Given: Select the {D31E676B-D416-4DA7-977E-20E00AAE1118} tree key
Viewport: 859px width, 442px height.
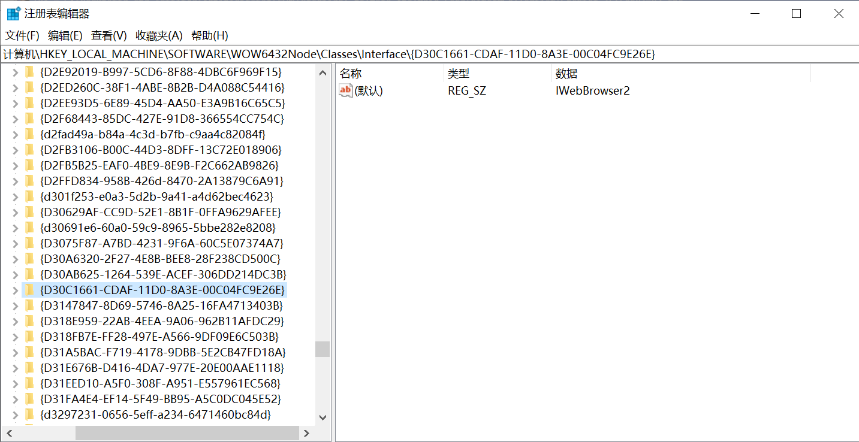Looking at the screenshot, I should tap(162, 368).
